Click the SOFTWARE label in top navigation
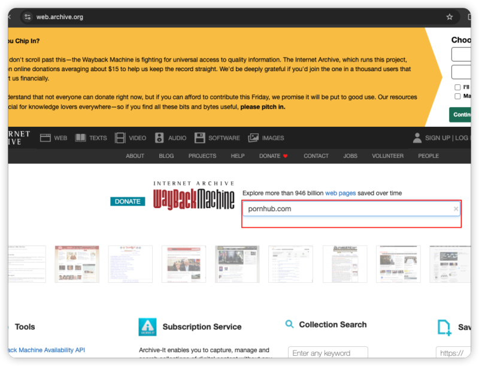This screenshot has width=479, height=366. coord(224,138)
